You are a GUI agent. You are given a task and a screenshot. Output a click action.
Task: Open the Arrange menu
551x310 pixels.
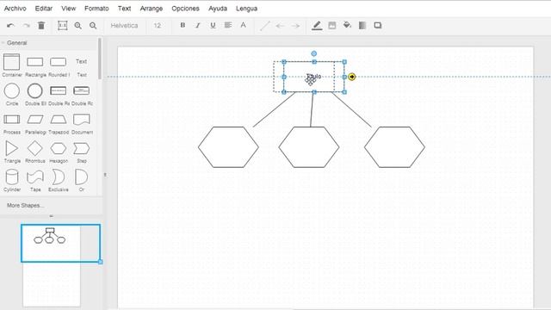point(152,9)
